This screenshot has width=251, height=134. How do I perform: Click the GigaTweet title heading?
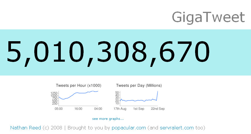tap(208, 17)
